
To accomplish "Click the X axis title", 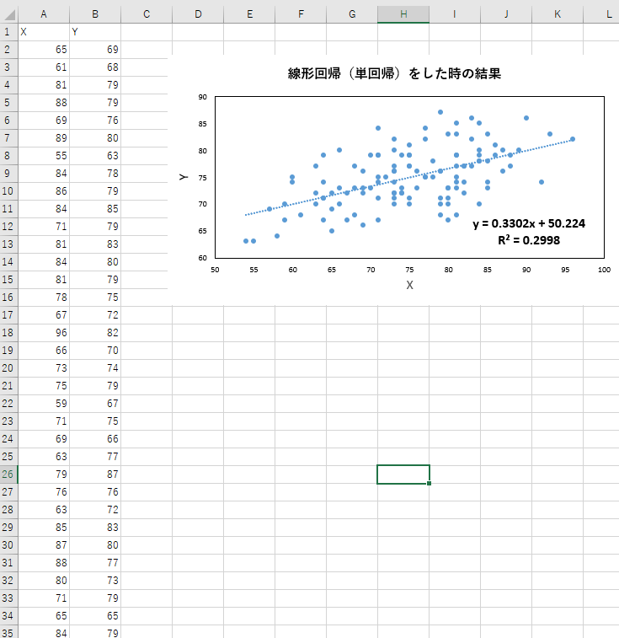I will click(409, 285).
